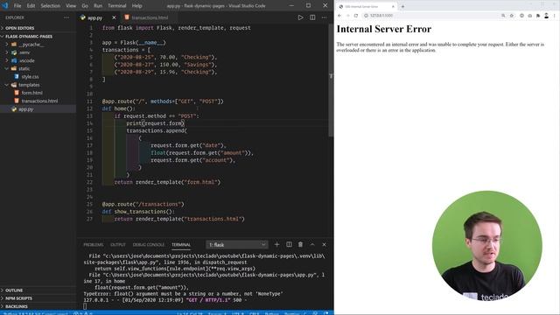Screen dimensions: 560x315
Task: Open the Go menu
Action: coord(85,6)
